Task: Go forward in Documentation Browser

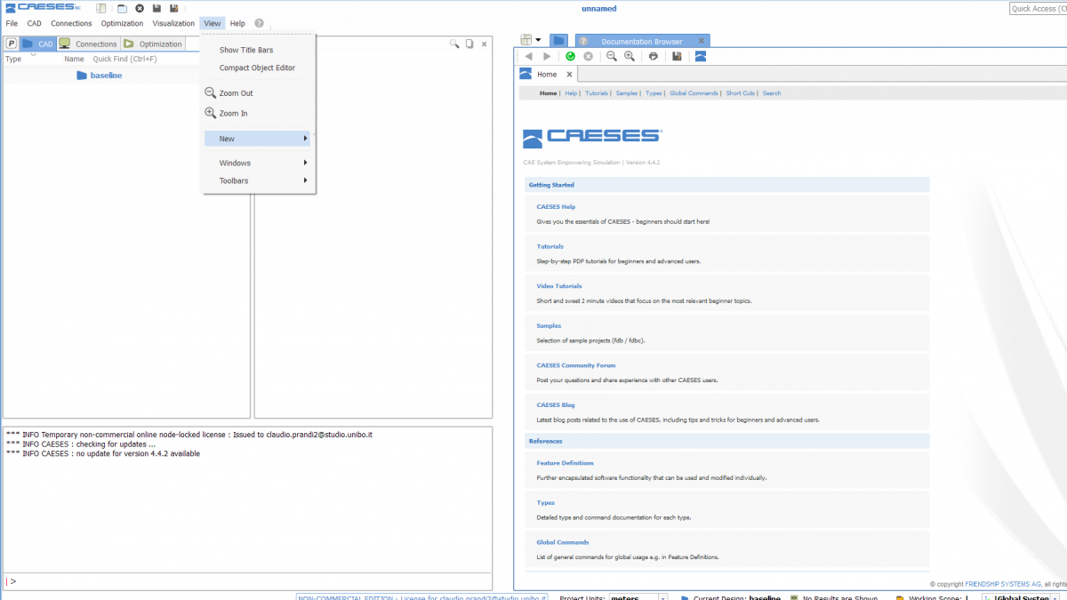Action: 547,56
